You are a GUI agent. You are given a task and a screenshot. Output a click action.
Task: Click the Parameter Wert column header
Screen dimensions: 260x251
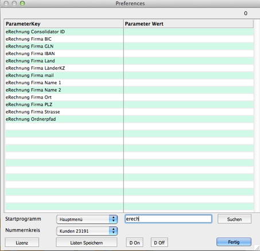[x=189, y=24]
